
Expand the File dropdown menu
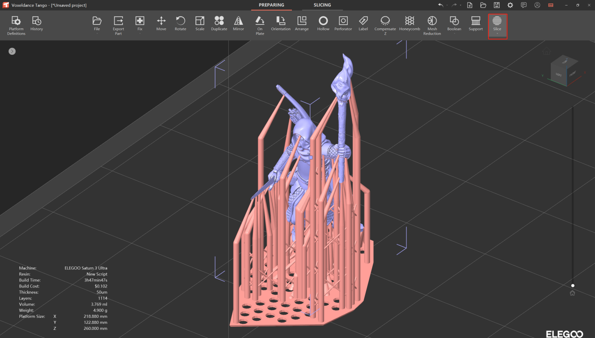click(97, 24)
